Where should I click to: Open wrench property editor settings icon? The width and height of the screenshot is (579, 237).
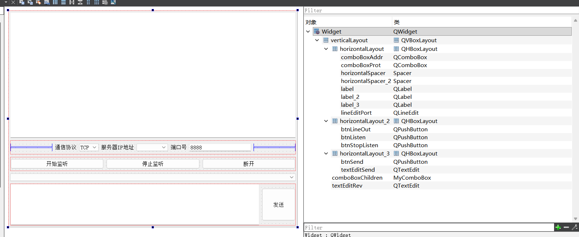(575, 227)
